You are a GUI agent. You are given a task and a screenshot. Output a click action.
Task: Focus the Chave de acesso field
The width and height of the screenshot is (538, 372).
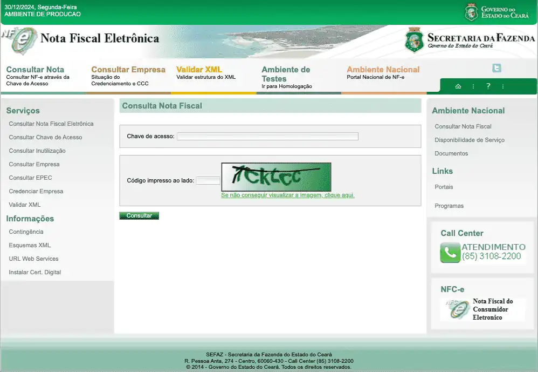tap(267, 137)
